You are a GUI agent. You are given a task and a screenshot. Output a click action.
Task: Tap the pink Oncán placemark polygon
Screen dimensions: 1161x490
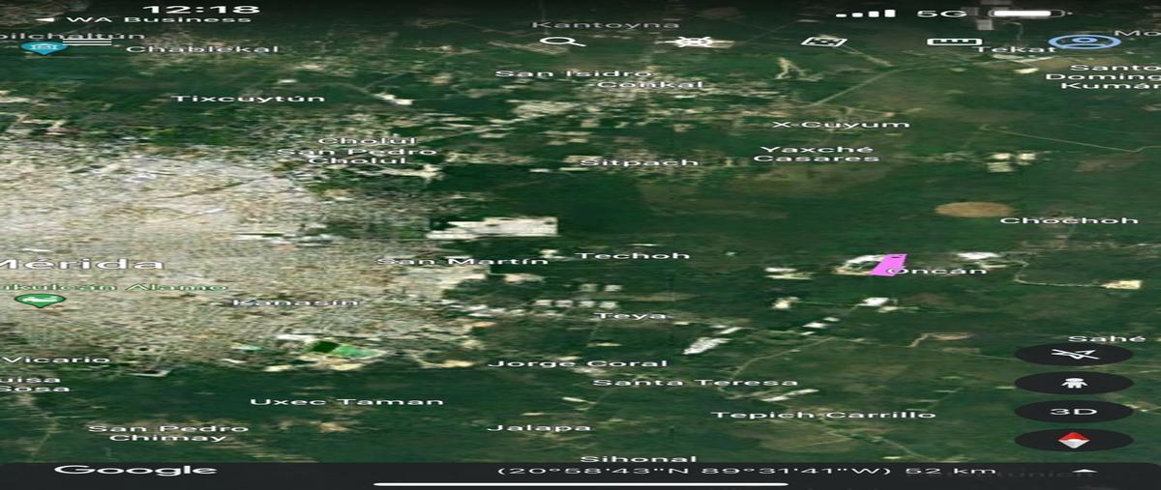coord(888,264)
